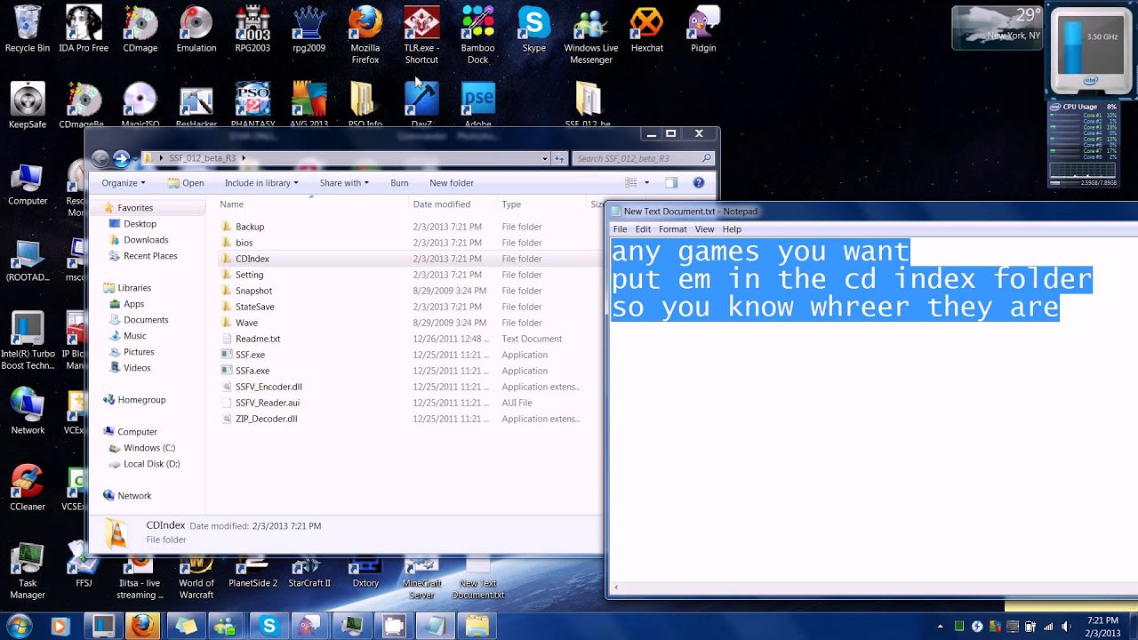Open Windows Live Messenger desktop icon
Image resolution: width=1138 pixels, height=640 pixels.
point(590,35)
